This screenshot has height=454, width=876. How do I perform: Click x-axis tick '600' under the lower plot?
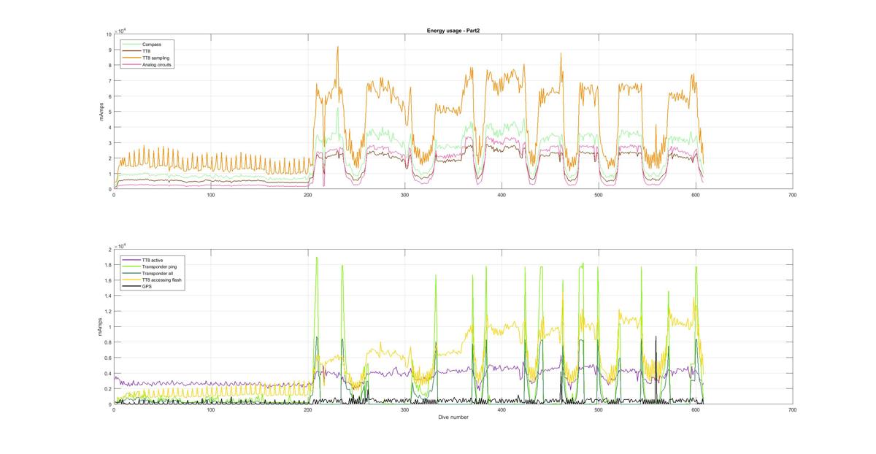[695, 410]
